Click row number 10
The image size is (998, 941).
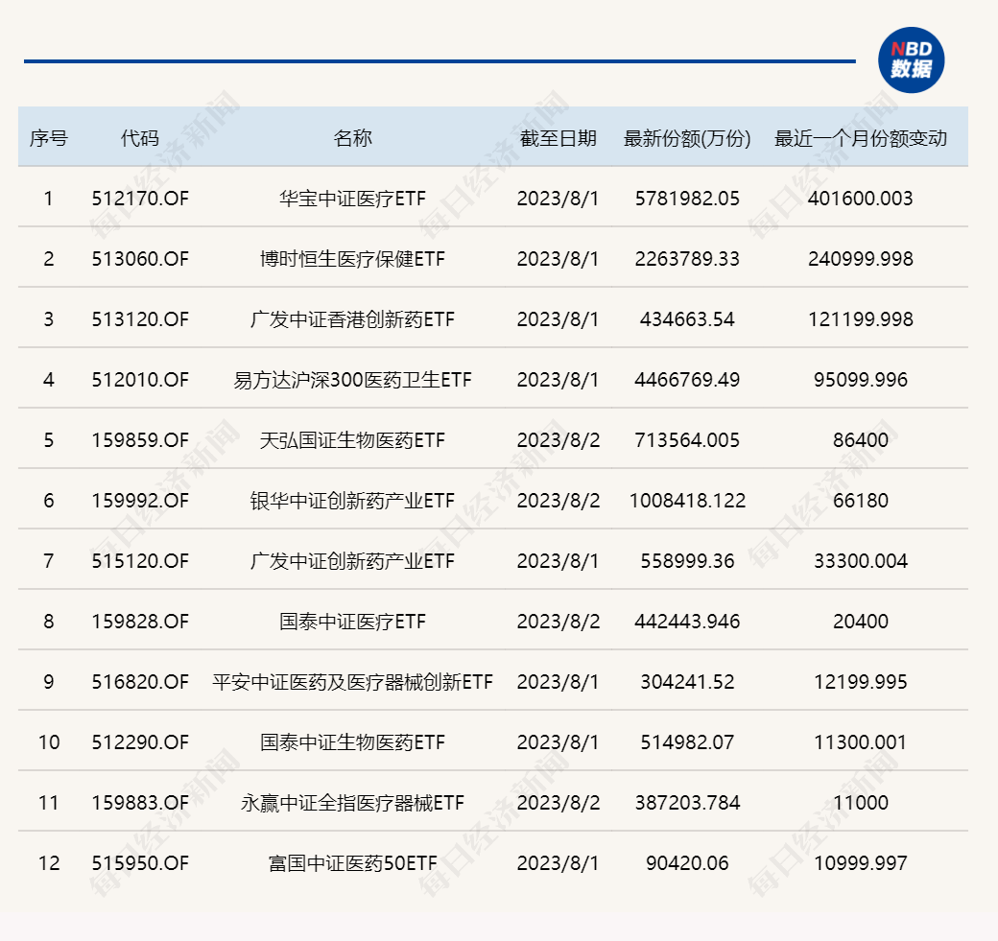(x=49, y=742)
